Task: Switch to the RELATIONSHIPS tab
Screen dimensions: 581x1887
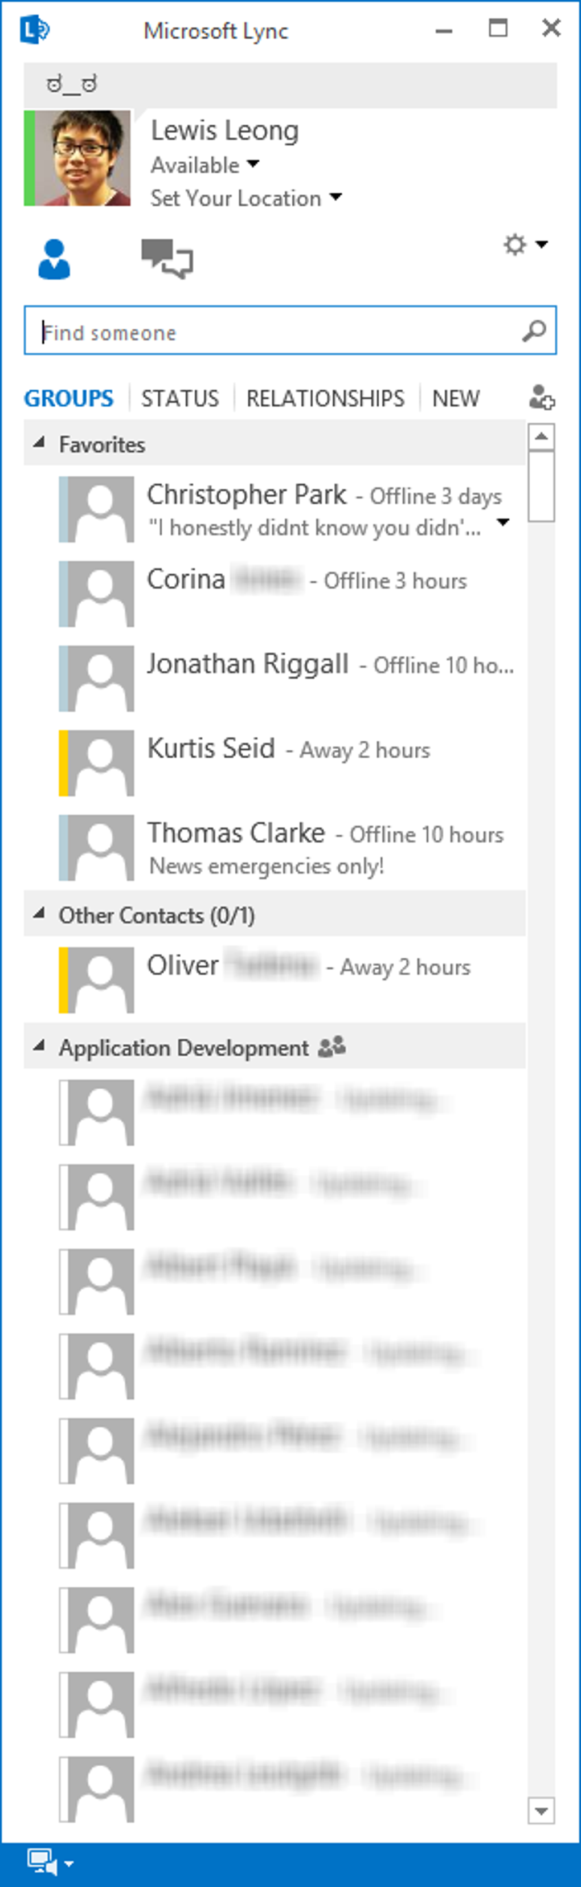Action: (x=325, y=398)
